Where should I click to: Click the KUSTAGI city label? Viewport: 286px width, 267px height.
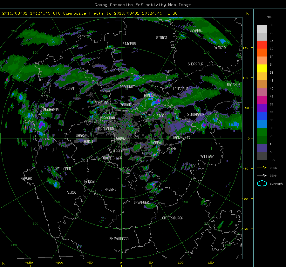point(159,116)
